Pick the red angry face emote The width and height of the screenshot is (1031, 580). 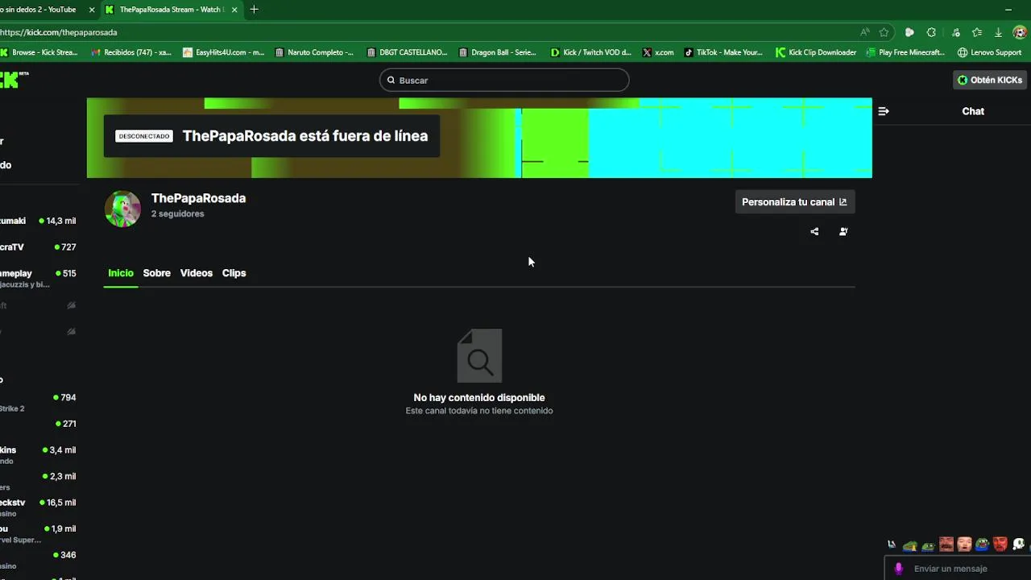(x=1000, y=545)
